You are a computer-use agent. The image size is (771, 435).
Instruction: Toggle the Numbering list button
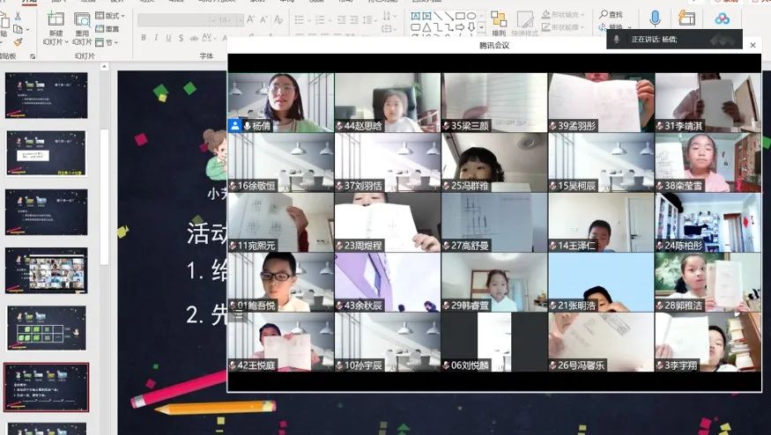[x=322, y=20]
